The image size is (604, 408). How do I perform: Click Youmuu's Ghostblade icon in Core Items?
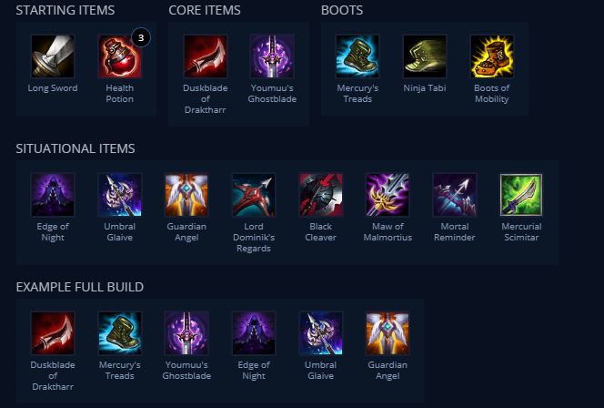(x=272, y=56)
